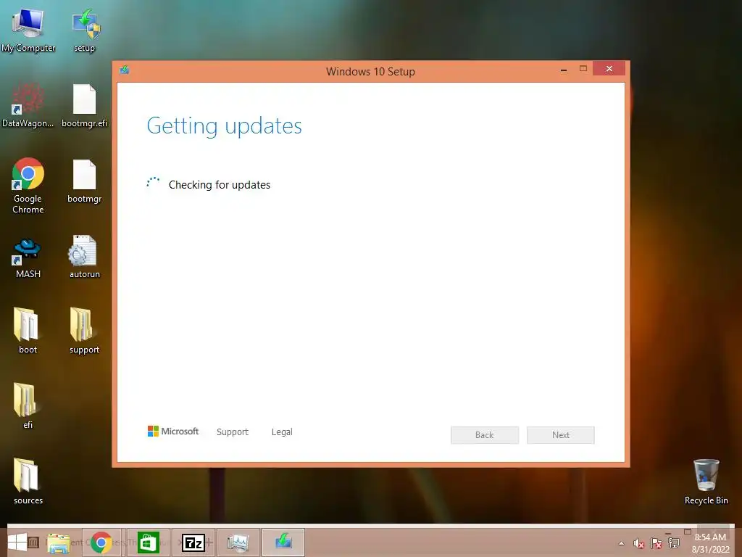Open the support folder on the desktop
Screen dimensions: 742x557
click(x=85, y=331)
